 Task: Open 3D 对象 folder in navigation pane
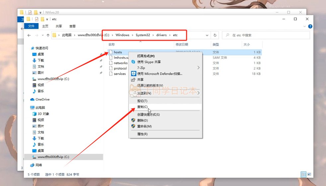pos(43,114)
